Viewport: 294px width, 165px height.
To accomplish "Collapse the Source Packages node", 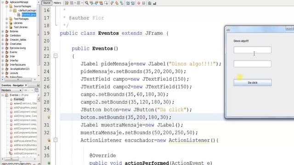I will click(x=6, y=6).
